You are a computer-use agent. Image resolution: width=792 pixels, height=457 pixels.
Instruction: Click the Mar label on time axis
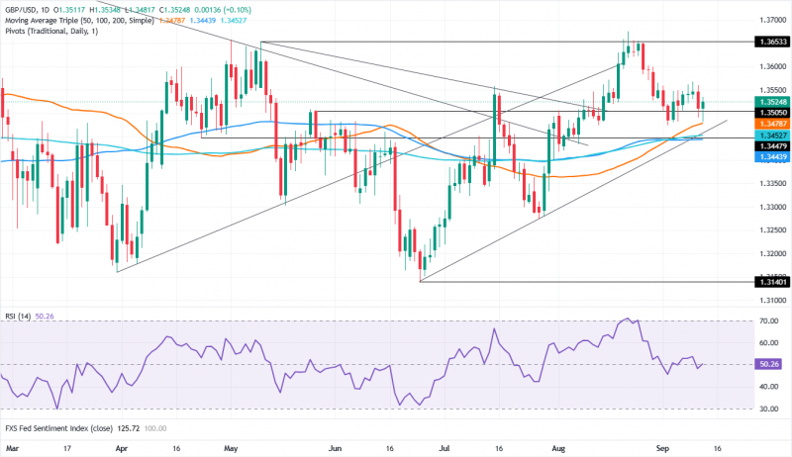click(12, 448)
